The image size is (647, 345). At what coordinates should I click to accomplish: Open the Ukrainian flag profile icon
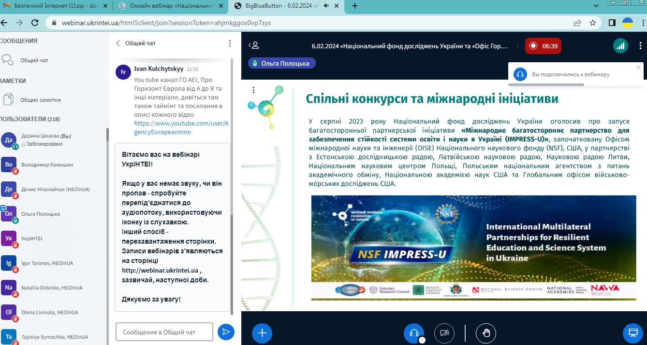(628, 23)
